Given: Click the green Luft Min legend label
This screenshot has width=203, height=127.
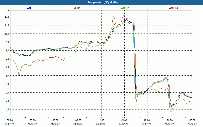Looking at the screenshot, I should coord(125,8).
